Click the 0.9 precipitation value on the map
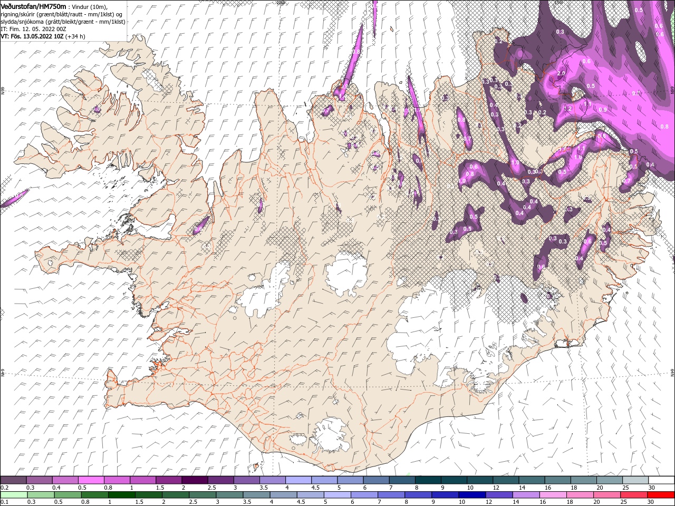The height and width of the screenshot is (506, 675). pos(603,110)
